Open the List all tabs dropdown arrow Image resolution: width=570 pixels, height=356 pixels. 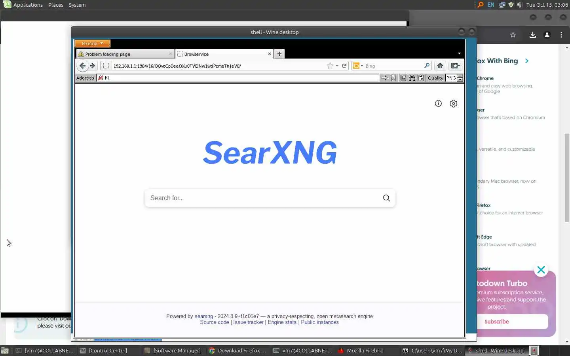459,53
